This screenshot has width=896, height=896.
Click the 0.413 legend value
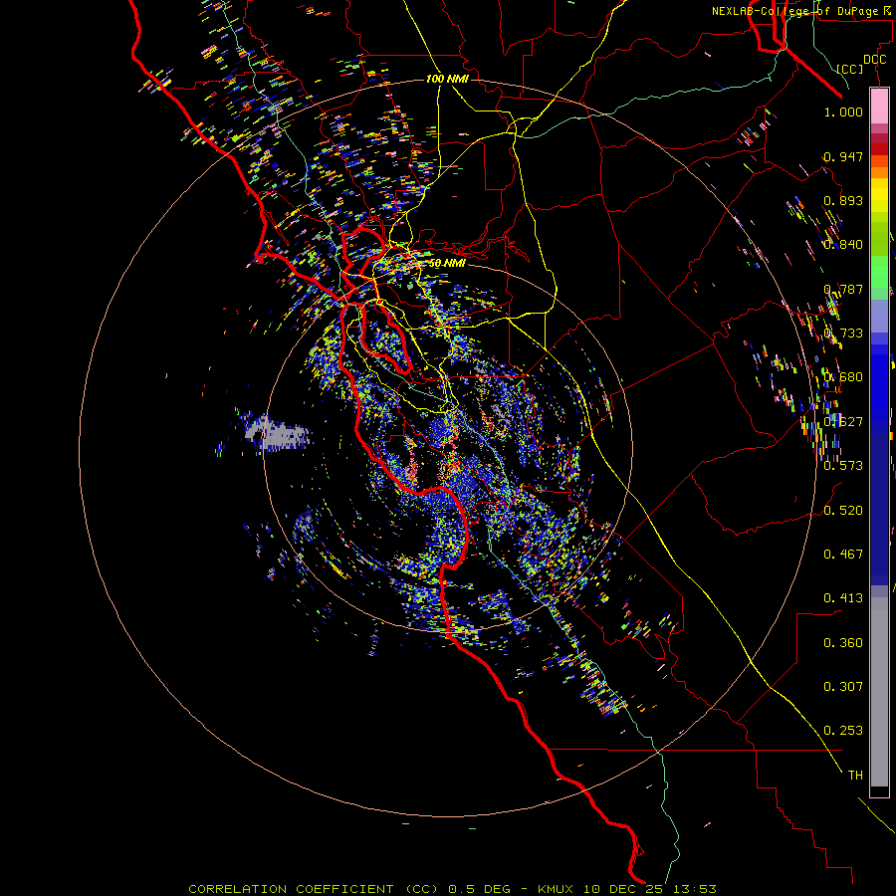[x=843, y=598]
